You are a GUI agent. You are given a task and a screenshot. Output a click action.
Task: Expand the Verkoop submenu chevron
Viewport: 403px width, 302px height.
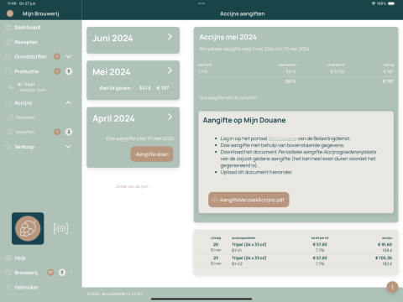tap(69, 147)
